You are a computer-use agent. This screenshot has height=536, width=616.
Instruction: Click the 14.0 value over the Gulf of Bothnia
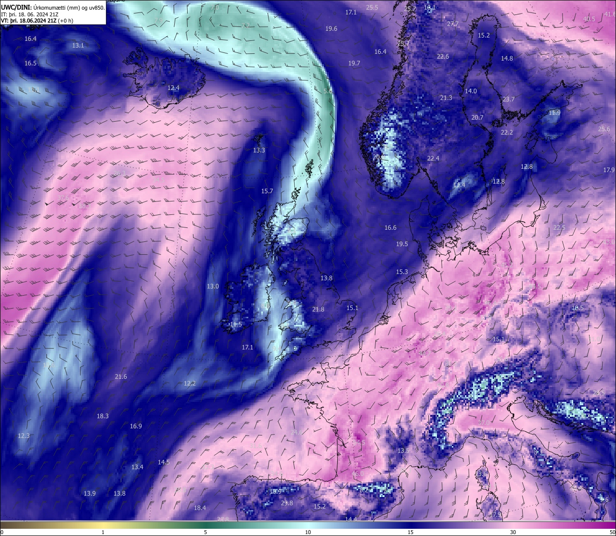click(x=471, y=91)
